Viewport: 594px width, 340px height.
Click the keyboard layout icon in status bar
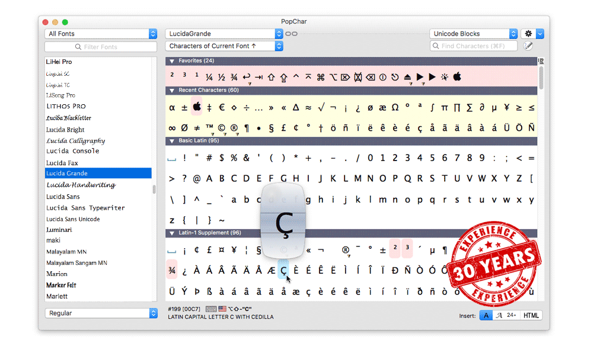[x=211, y=309]
